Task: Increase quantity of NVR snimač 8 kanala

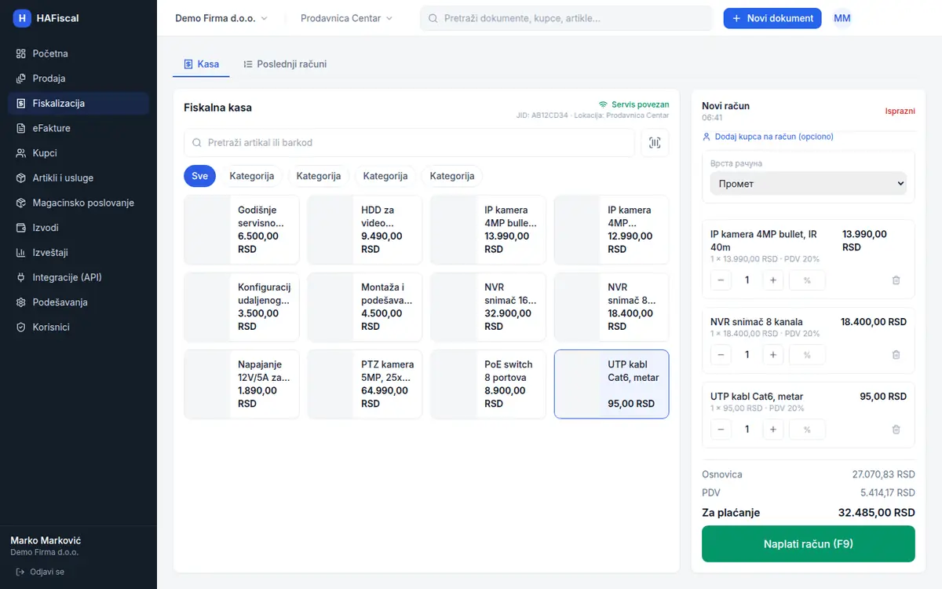Action: [773, 355]
